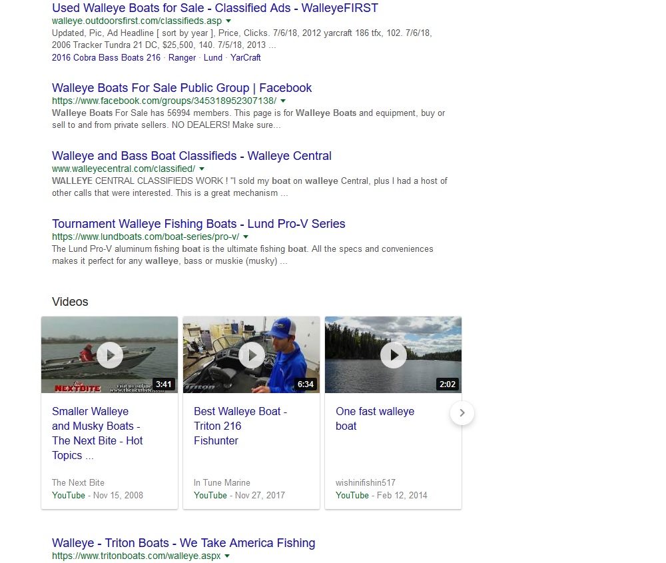Open dropdown arrow beside lundboats.com URL

tap(246, 237)
